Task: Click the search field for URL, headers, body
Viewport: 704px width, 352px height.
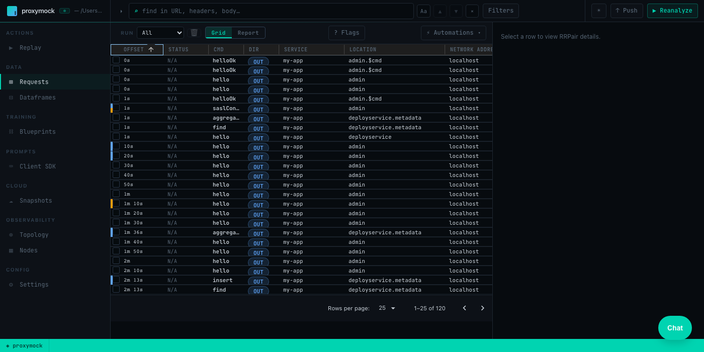Action: (x=272, y=11)
